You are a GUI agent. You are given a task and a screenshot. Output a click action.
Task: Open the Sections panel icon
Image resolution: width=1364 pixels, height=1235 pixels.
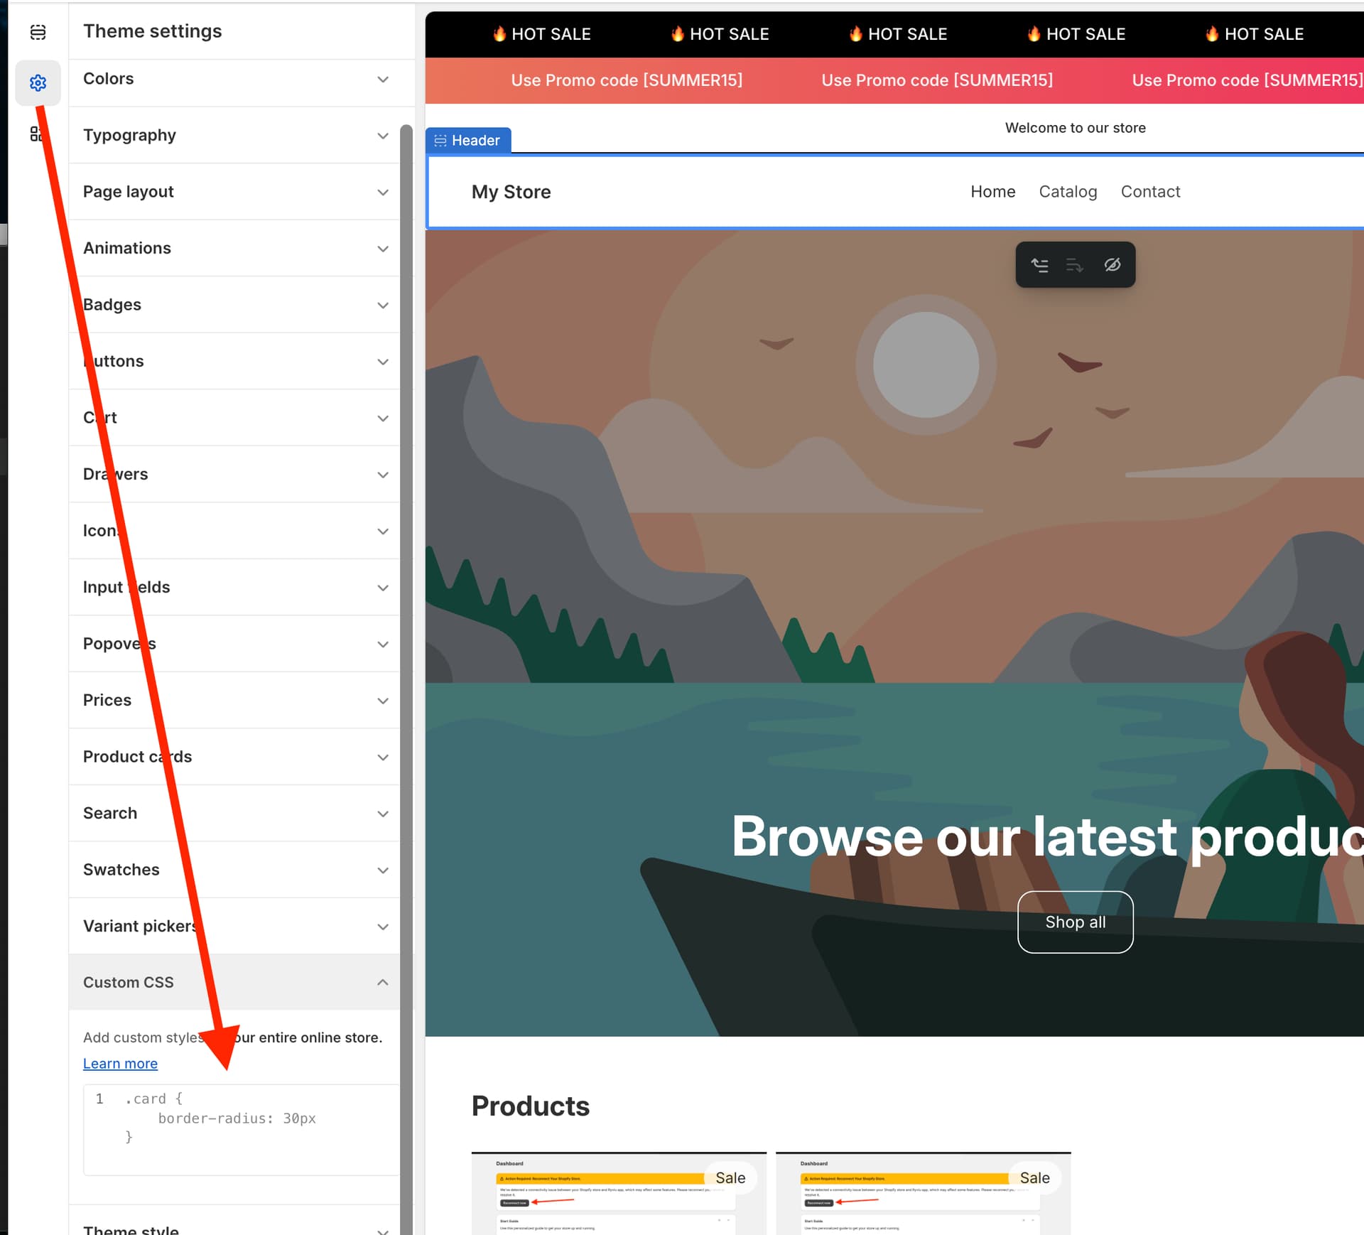click(38, 32)
